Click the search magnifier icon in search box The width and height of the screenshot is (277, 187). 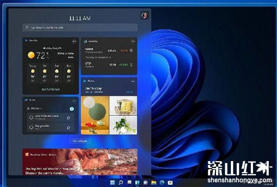(x=27, y=27)
